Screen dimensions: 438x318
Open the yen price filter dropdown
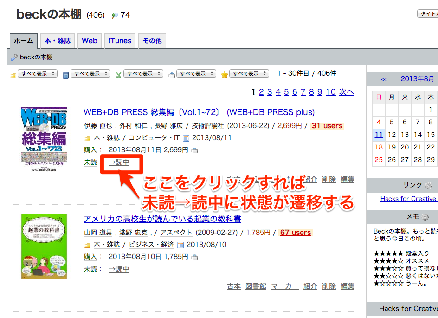[x=143, y=73]
